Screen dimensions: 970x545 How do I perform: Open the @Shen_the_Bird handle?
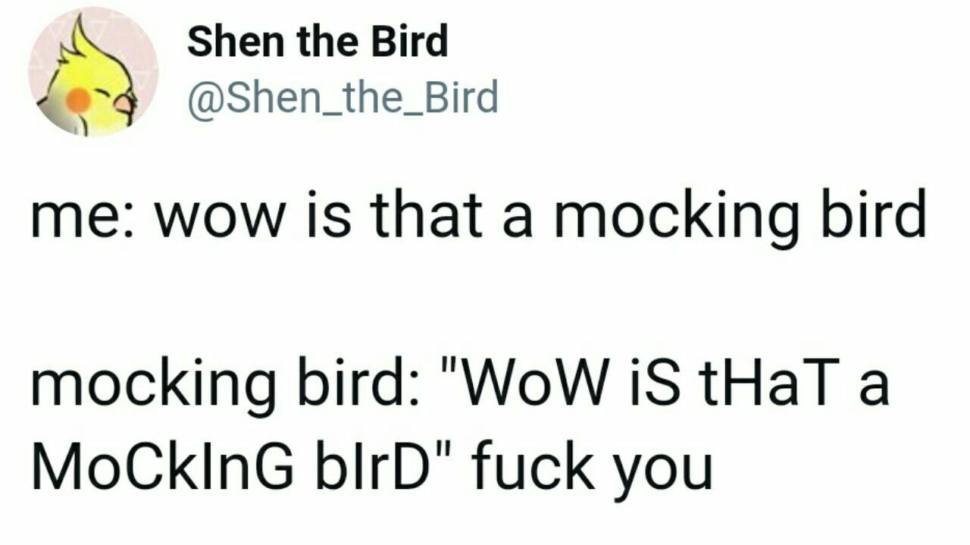click(343, 98)
